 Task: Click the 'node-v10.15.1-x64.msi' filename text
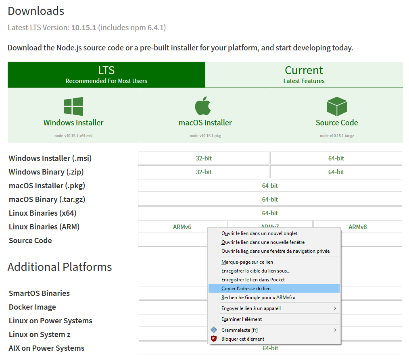tap(73, 136)
